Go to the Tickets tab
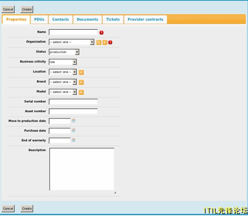Screen dimensions: 248x216 [113, 20]
